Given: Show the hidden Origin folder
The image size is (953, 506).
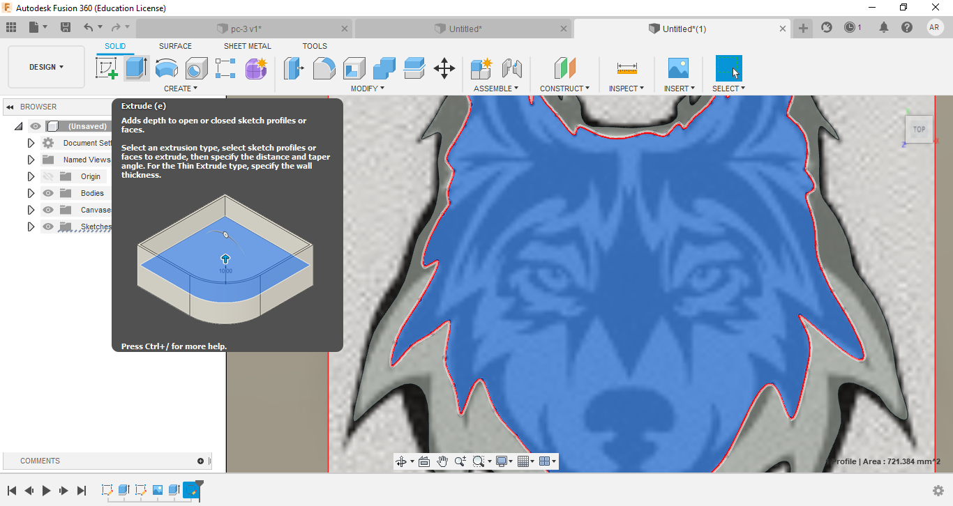Looking at the screenshot, I should (48, 176).
